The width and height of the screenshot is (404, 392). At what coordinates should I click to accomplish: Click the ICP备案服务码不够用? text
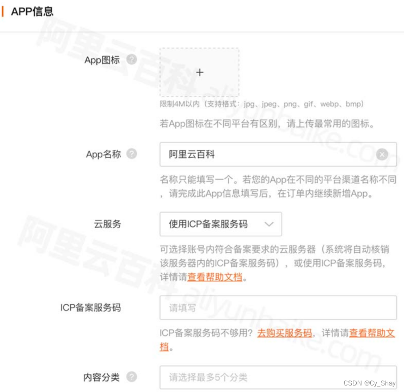(206, 333)
